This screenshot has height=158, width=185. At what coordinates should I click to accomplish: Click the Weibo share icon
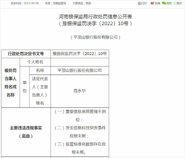point(152,3)
